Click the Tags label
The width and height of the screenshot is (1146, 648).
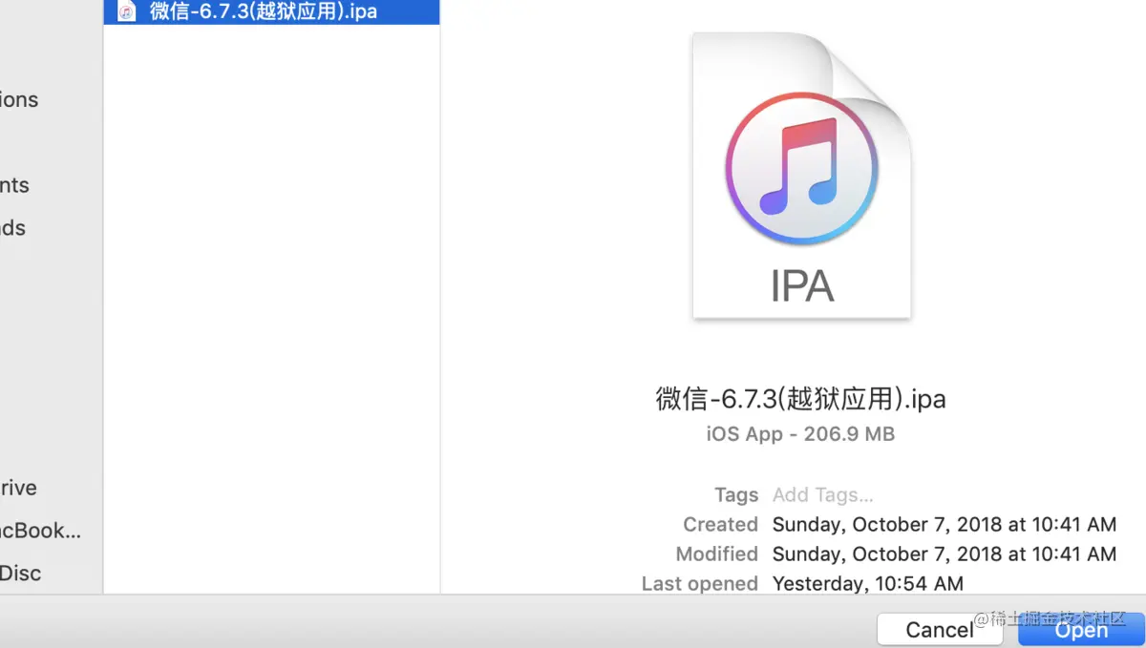click(x=736, y=494)
